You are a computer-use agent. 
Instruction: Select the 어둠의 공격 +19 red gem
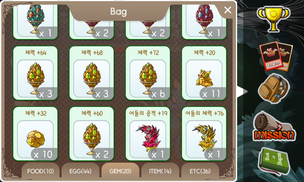148,134
